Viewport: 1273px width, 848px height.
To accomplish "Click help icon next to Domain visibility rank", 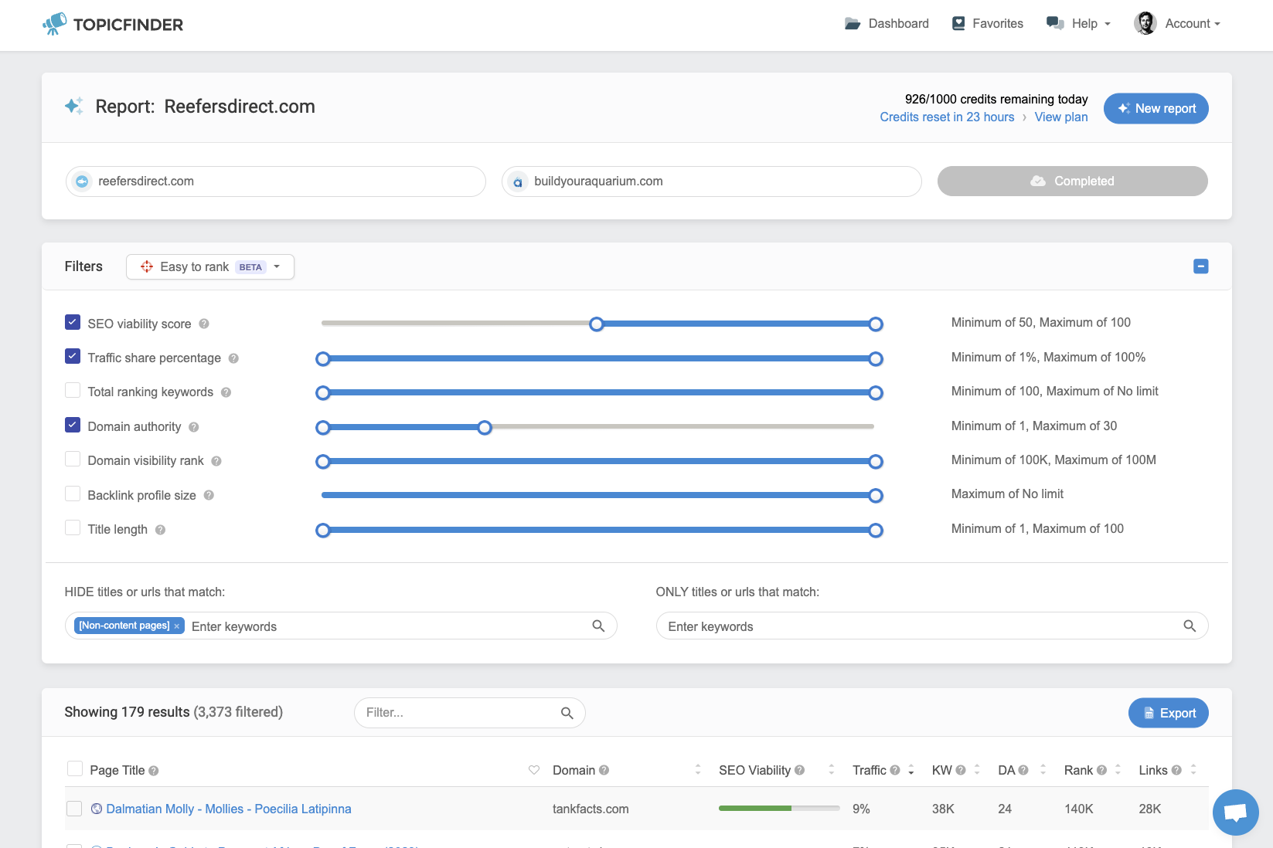I will (x=216, y=461).
